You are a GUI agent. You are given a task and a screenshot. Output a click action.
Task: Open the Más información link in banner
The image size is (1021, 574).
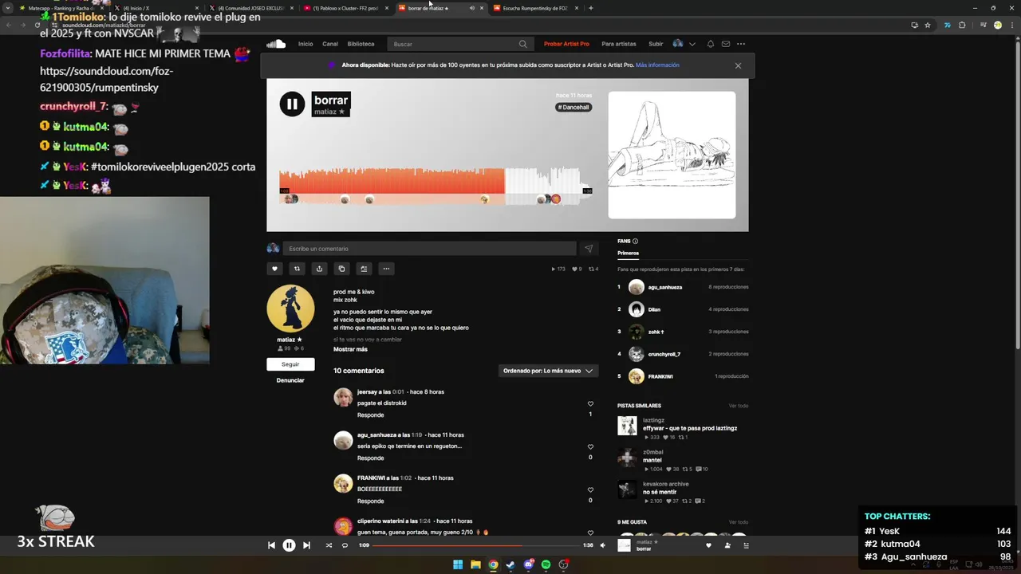point(657,65)
